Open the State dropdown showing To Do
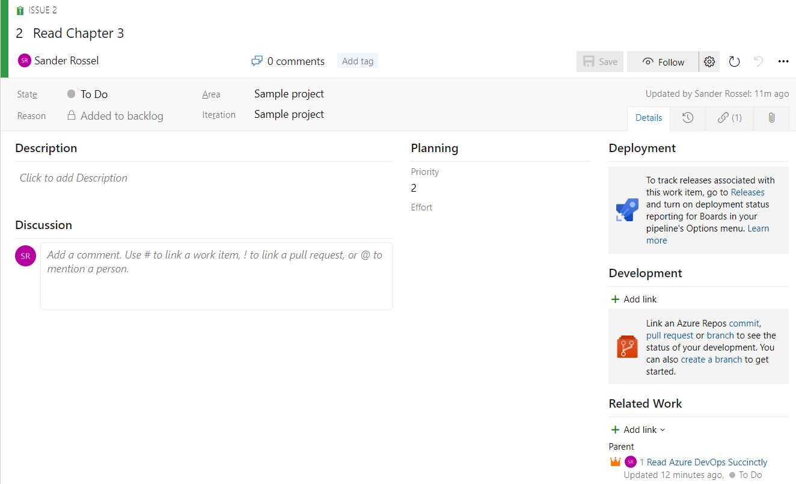The width and height of the screenshot is (796, 484). point(93,94)
